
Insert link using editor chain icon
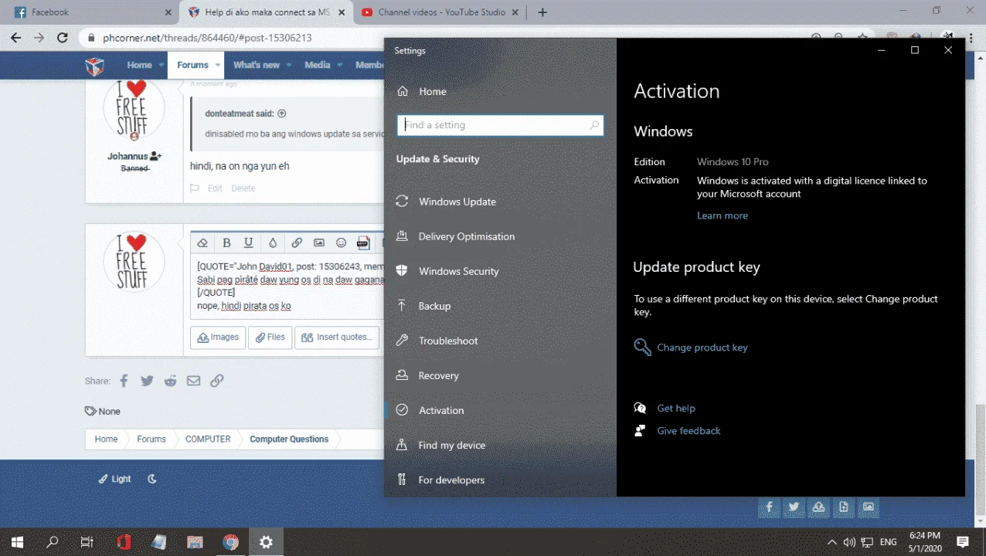click(x=297, y=242)
